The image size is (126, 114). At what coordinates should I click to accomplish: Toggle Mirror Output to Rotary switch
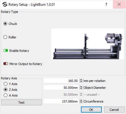click(x=6, y=64)
